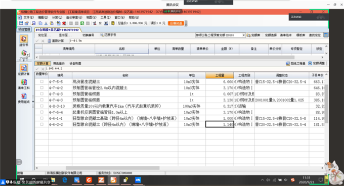Click the orange Z application taskbar icon

[101, 180]
